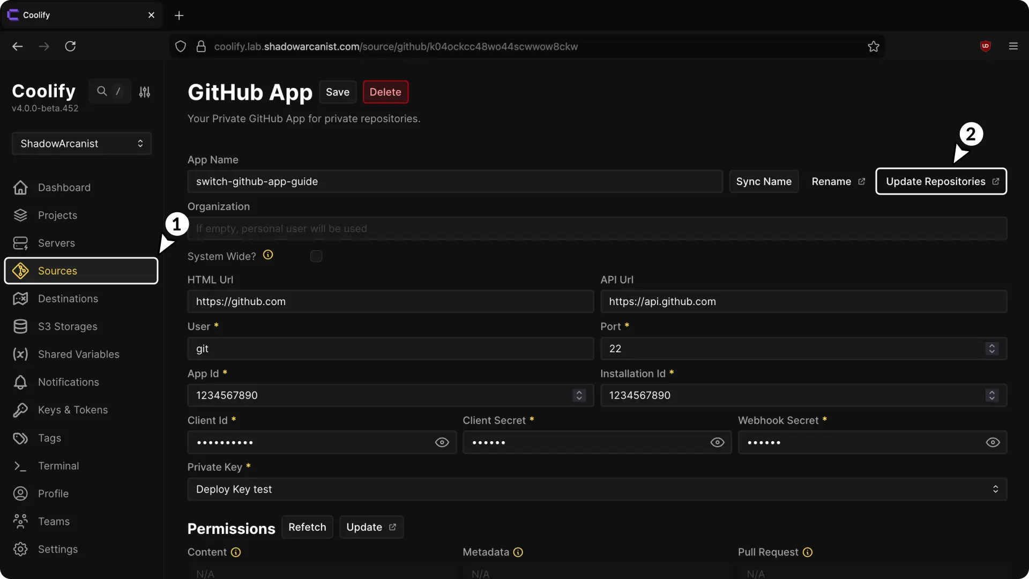
Task: Reveal the Client Id value
Action: 442,442
